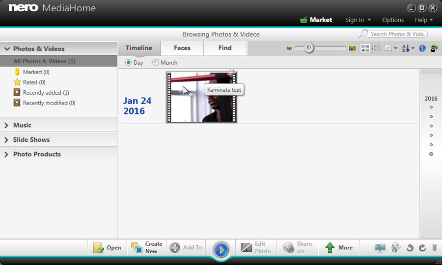Select All Photos & Videos (1)
This screenshot has height=265, width=442.
point(58,61)
